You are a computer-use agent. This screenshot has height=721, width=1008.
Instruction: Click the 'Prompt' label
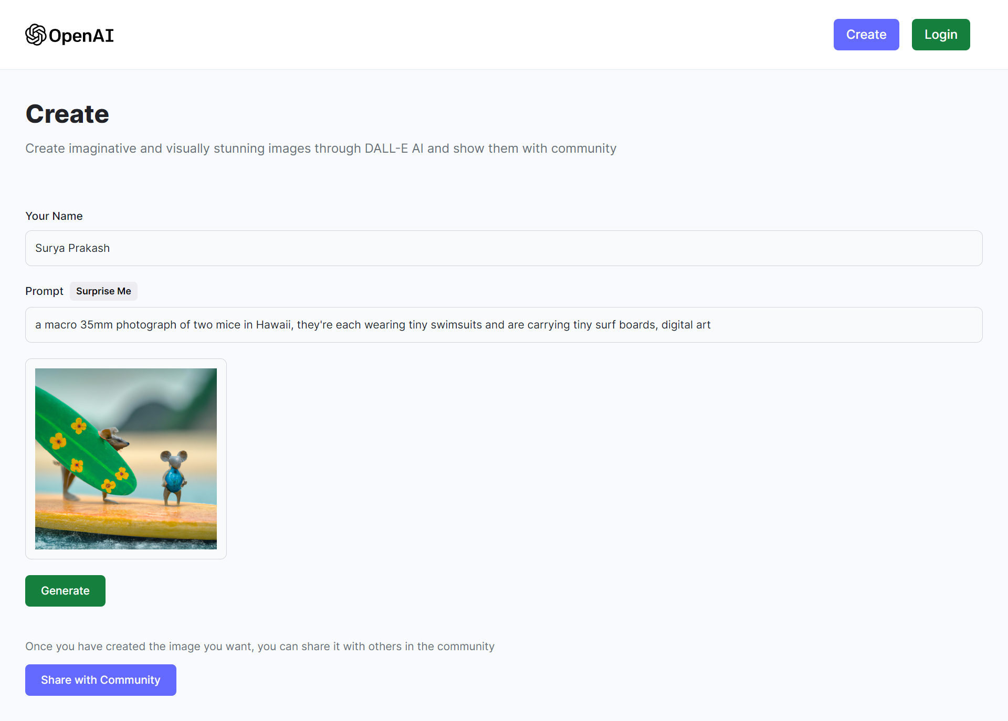44,291
